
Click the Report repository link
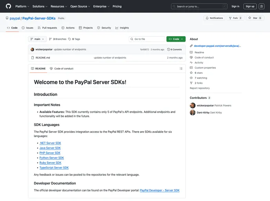200,88
